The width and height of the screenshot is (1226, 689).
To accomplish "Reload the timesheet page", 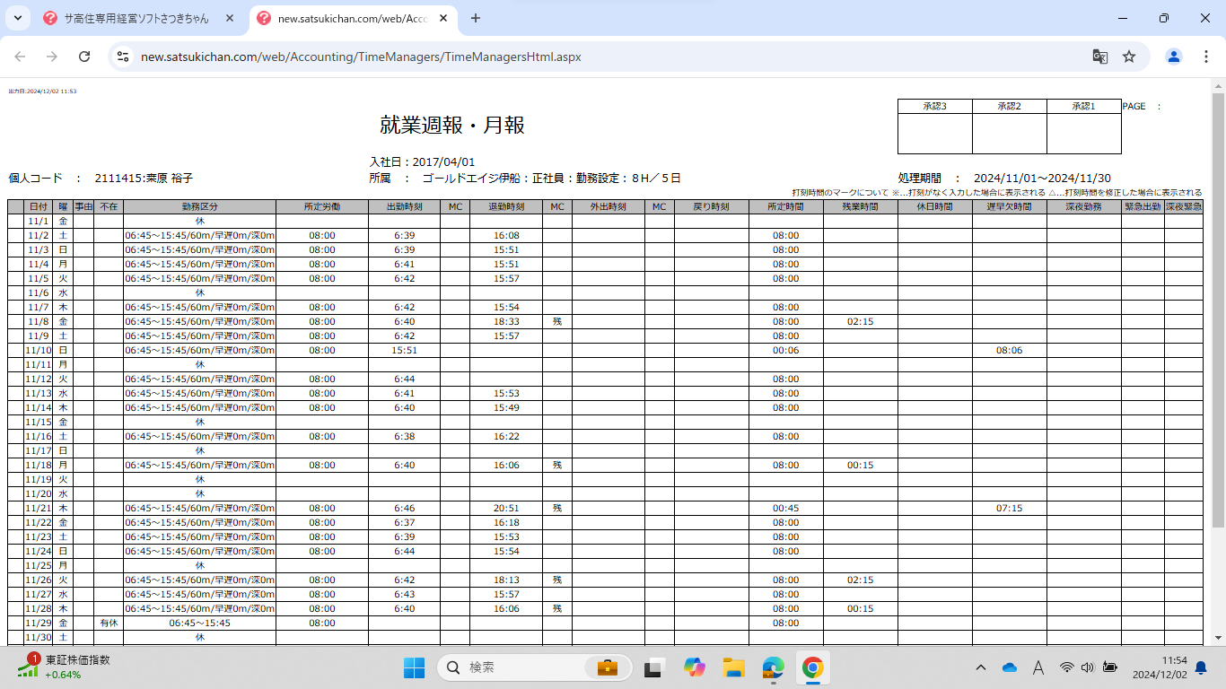I will tap(84, 57).
